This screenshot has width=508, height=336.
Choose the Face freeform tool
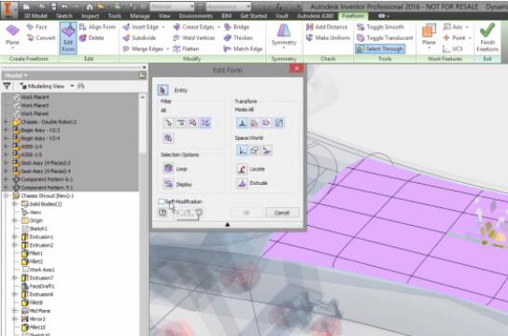pyautogui.click(x=36, y=27)
